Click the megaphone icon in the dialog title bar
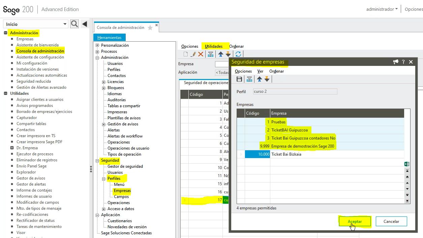The width and height of the screenshot is (423, 238). (x=396, y=62)
